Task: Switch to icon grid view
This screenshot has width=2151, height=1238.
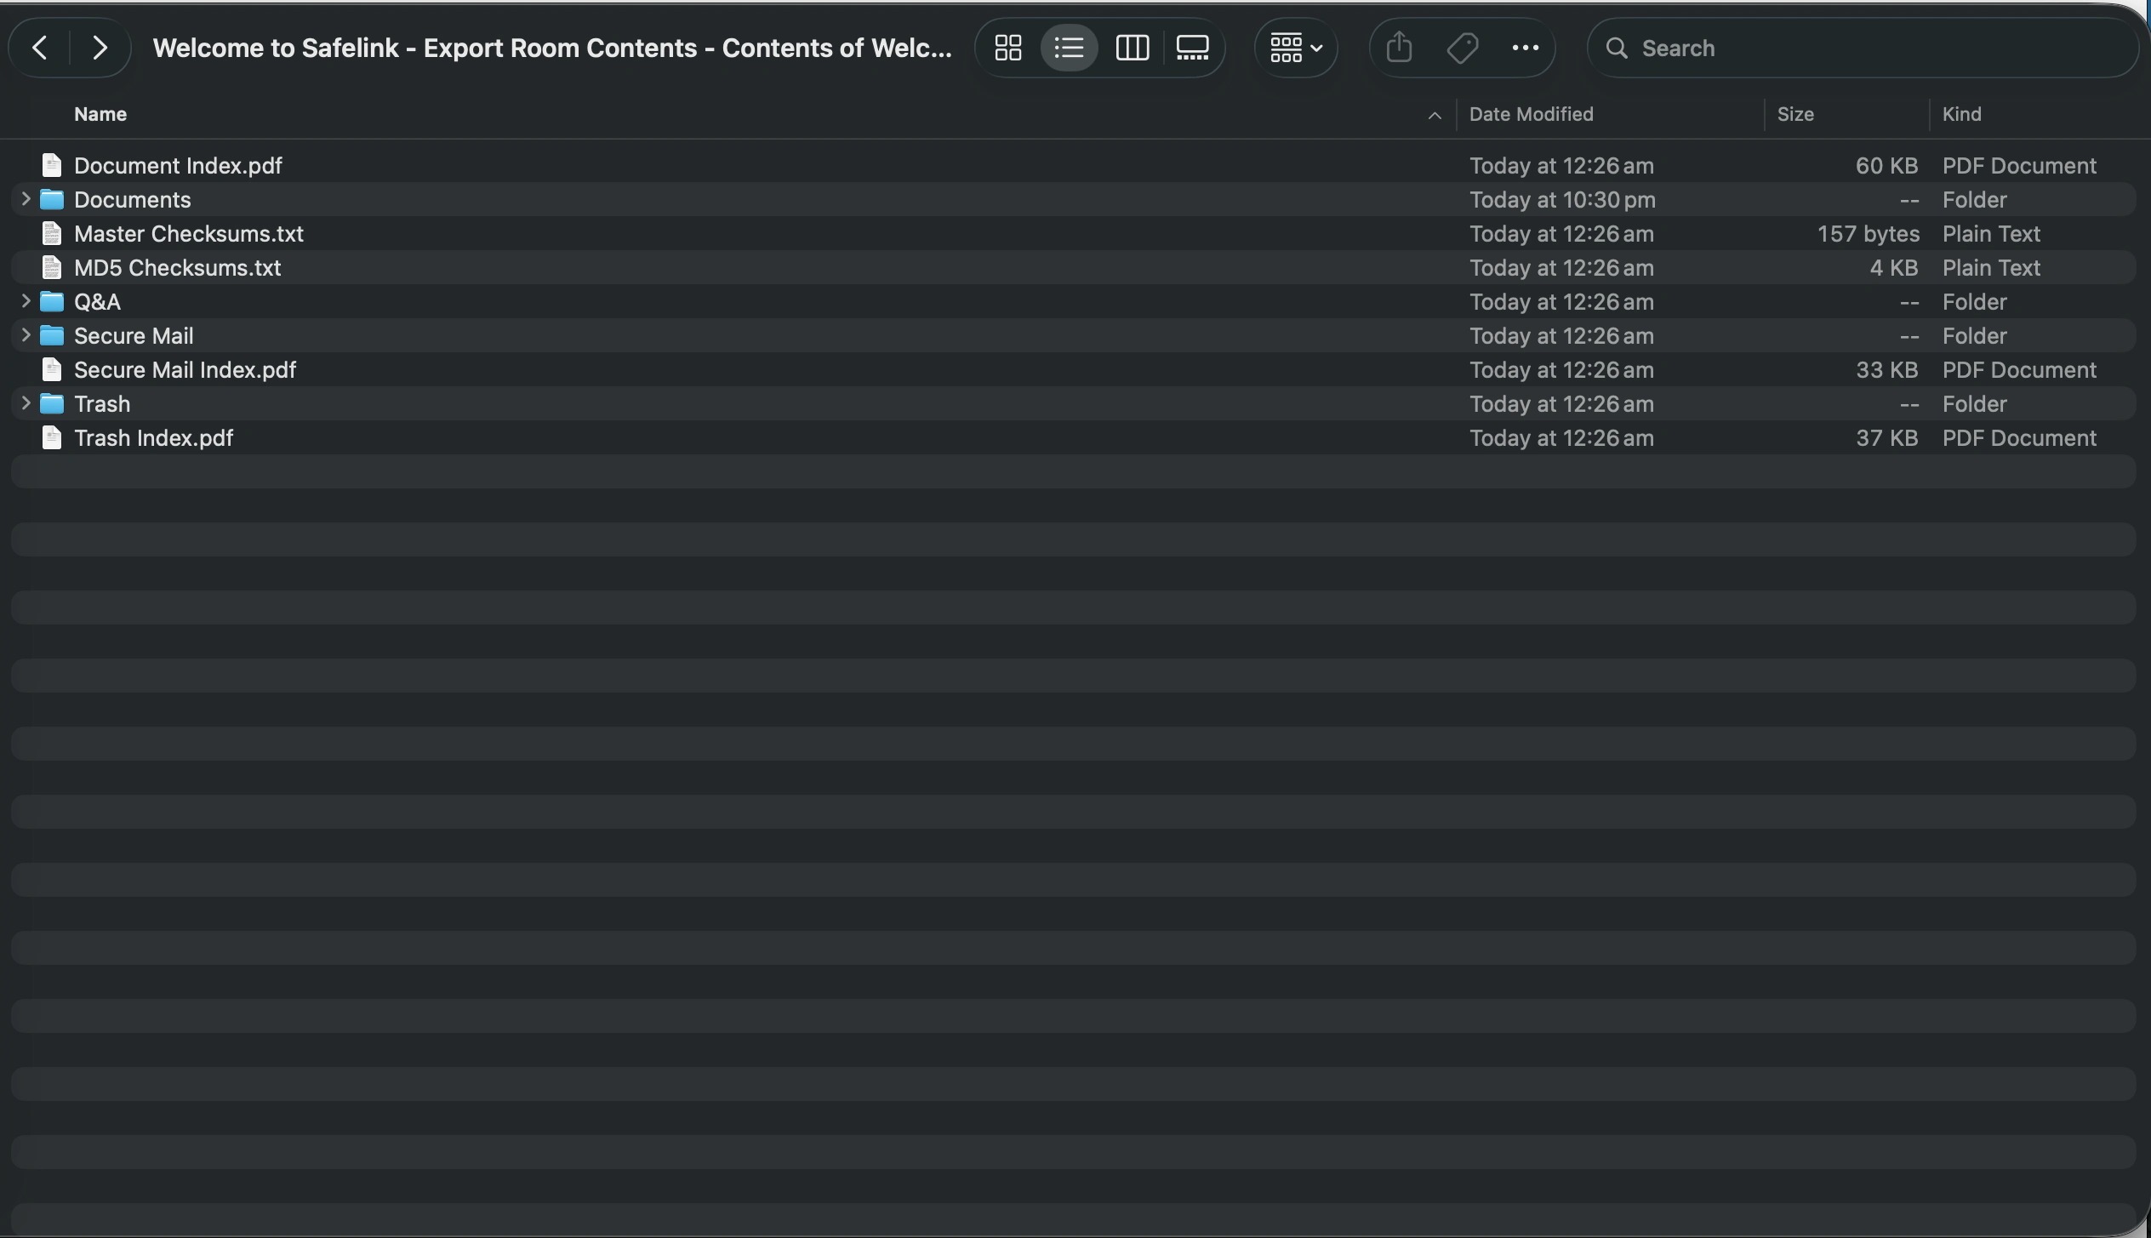Action: pyautogui.click(x=1008, y=48)
